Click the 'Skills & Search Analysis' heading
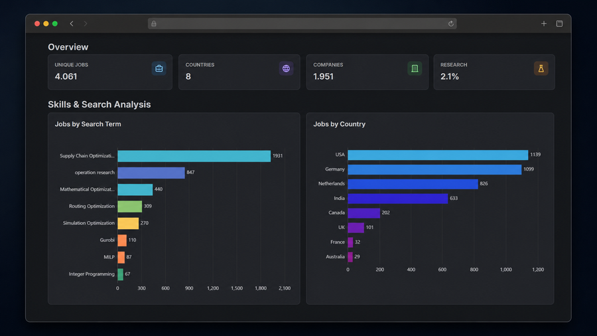 pos(99,104)
